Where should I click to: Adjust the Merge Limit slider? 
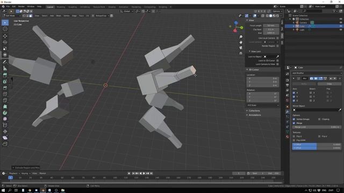pyautogui.click(x=317, y=127)
